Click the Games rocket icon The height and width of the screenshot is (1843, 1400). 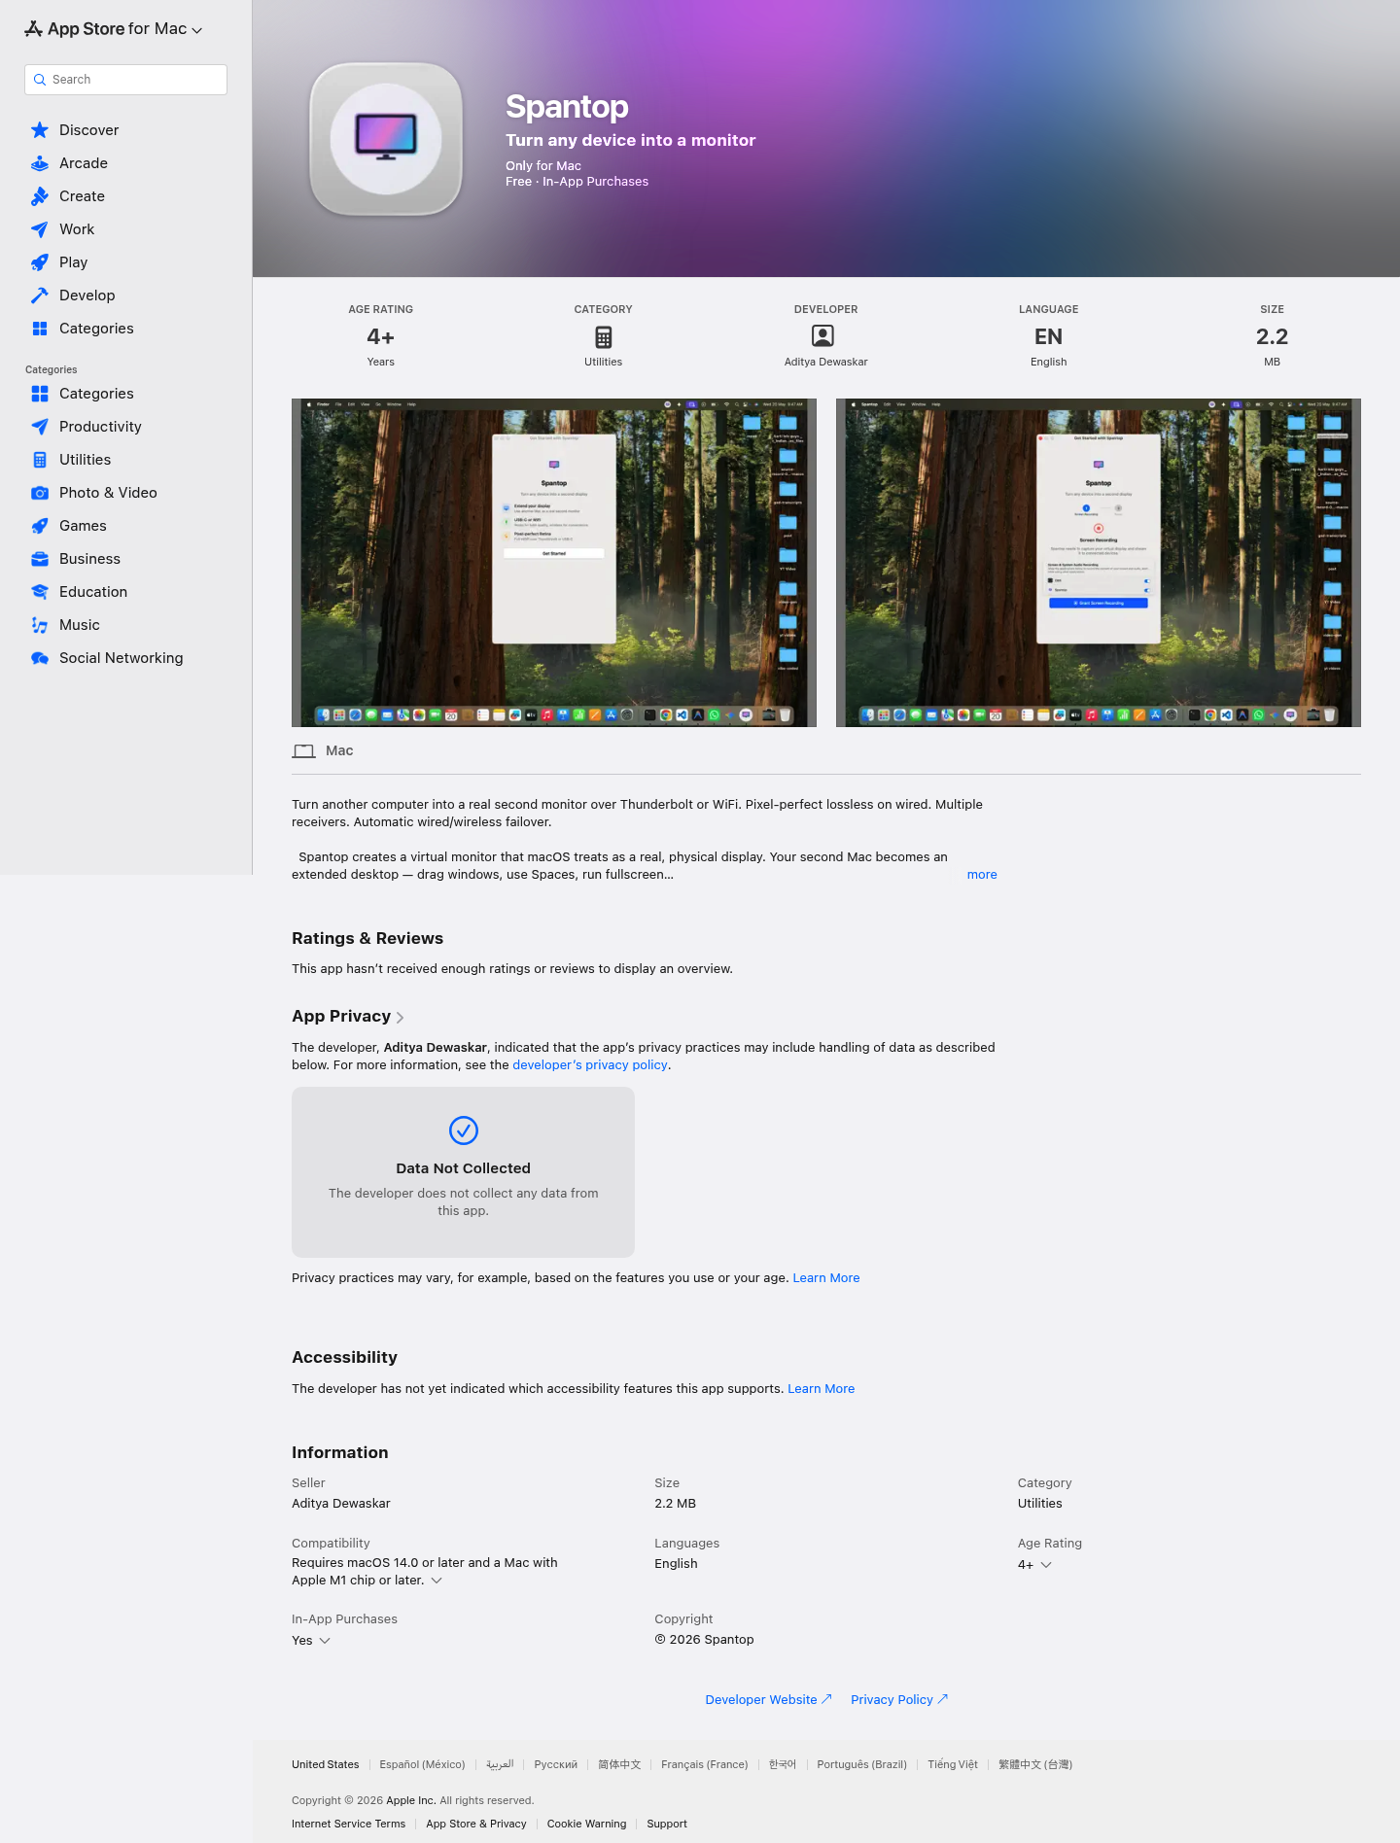tap(40, 526)
